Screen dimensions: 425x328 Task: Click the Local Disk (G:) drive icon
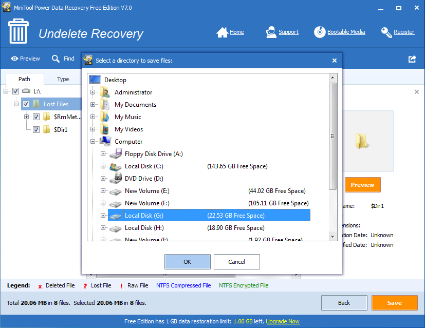[116, 216]
